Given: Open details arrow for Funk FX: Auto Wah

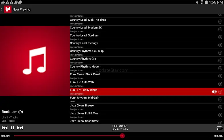Looking at the screenshot, I should 220,84.
